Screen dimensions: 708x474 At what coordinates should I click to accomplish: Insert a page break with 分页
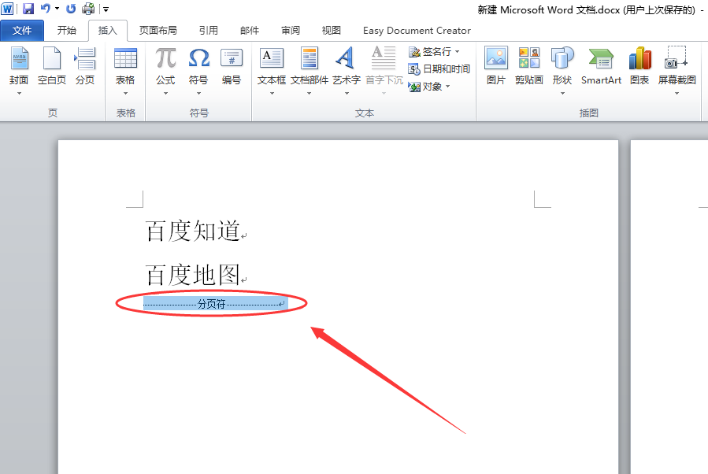pyautogui.click(x=85, y=65)
